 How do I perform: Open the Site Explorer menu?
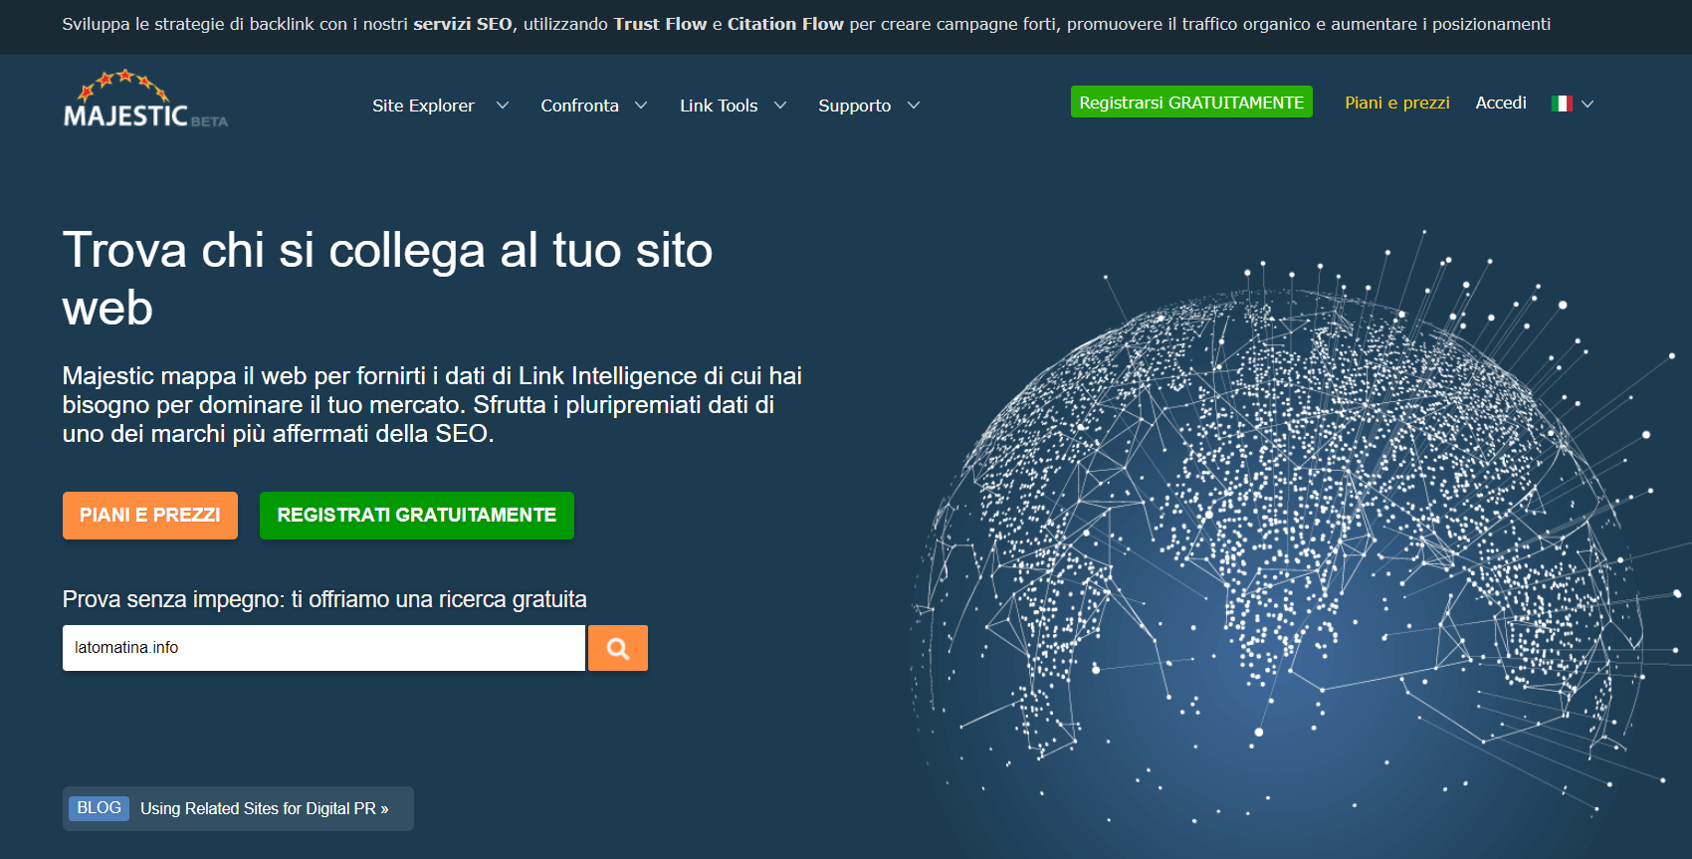click(x=423, y=106)
